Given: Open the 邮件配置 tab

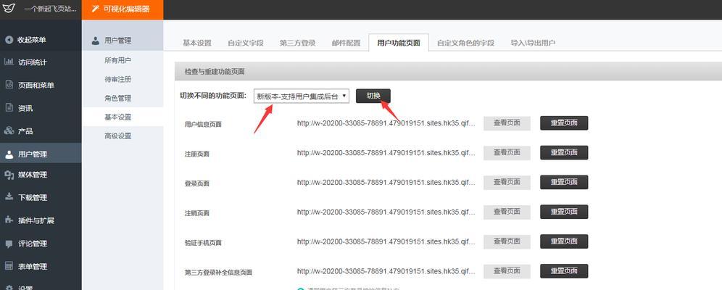Looking at the screenshot, I should 346,43.
